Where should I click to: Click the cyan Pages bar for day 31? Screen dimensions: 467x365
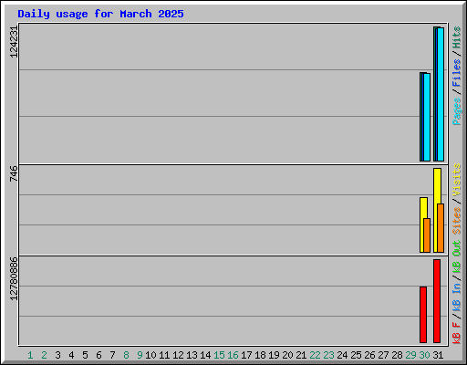pos(441,94)
